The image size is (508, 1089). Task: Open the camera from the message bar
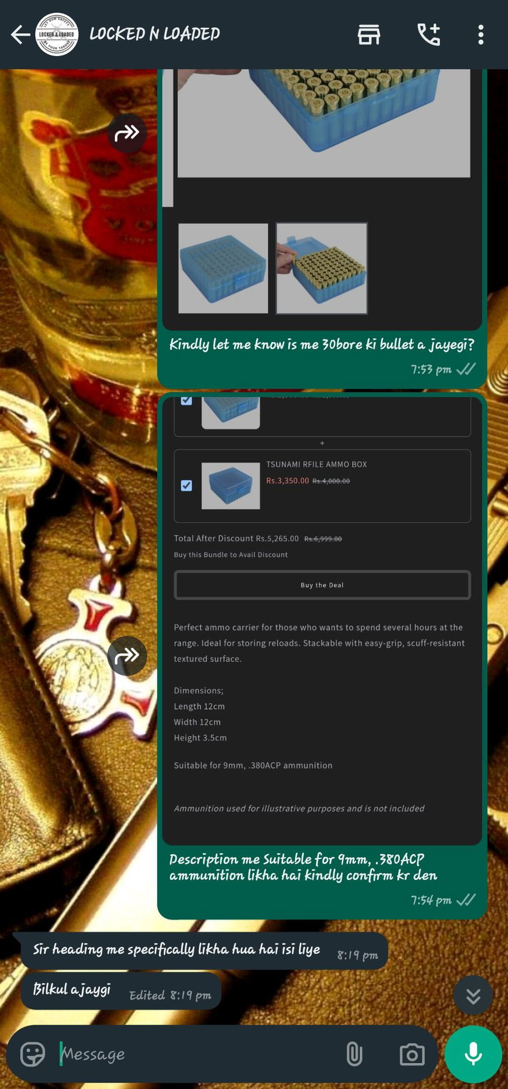pos(412,1054)
